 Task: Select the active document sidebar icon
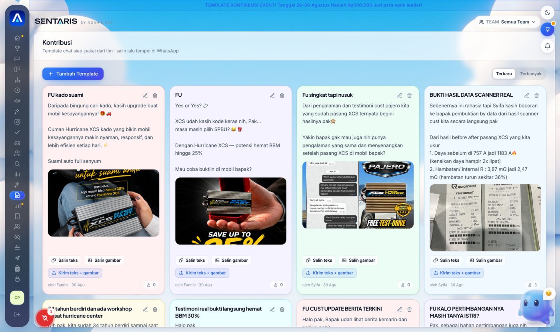(x=17, y=195)
